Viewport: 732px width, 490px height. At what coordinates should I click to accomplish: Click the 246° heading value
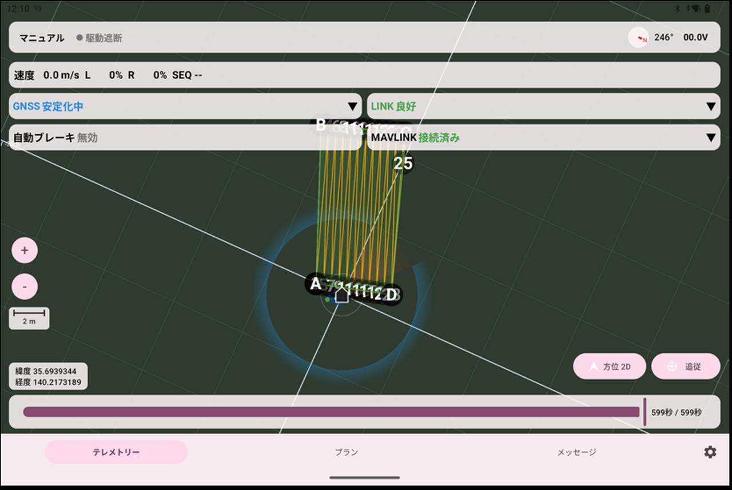[x=663, y=37]
